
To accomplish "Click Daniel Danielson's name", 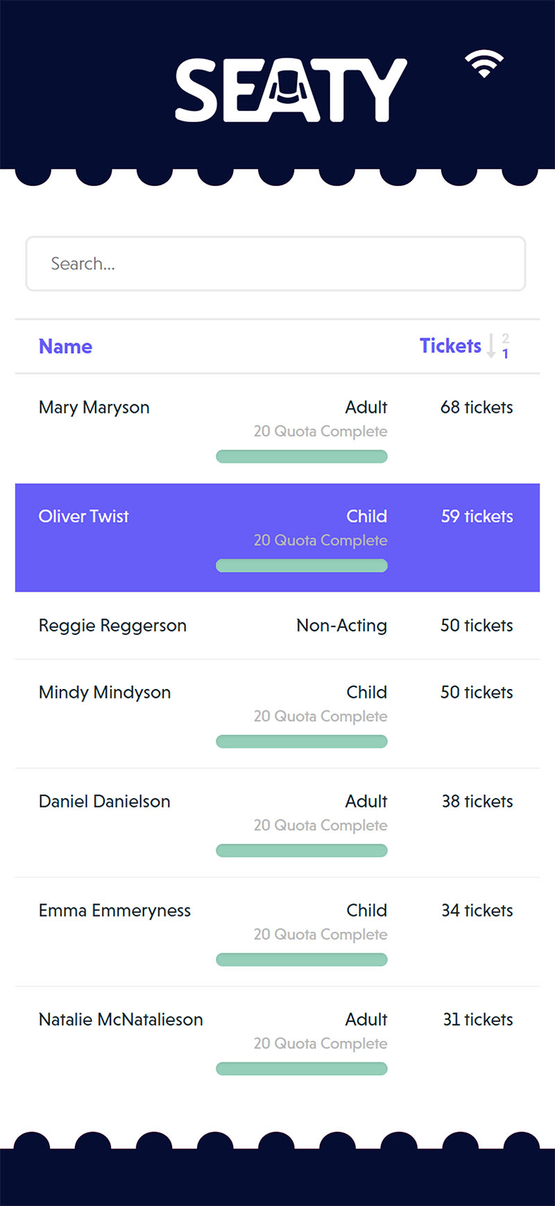I will coord(104,801).
